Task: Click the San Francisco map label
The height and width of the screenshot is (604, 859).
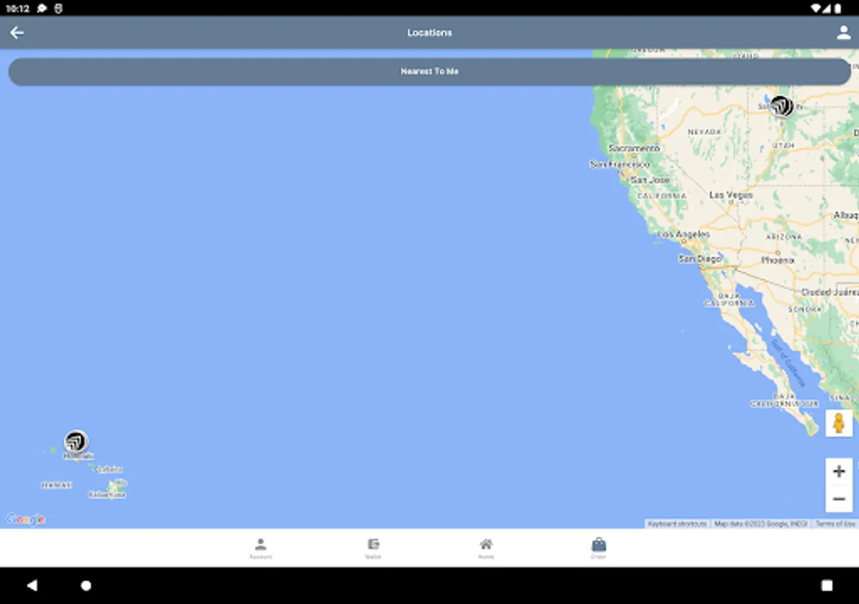Action: click(619, 164)
